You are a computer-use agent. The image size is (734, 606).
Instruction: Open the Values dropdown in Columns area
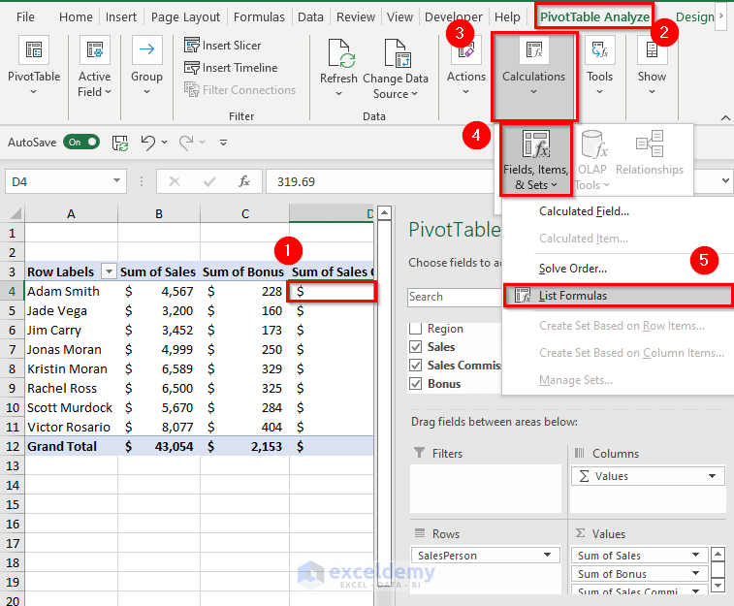[712, 476]
